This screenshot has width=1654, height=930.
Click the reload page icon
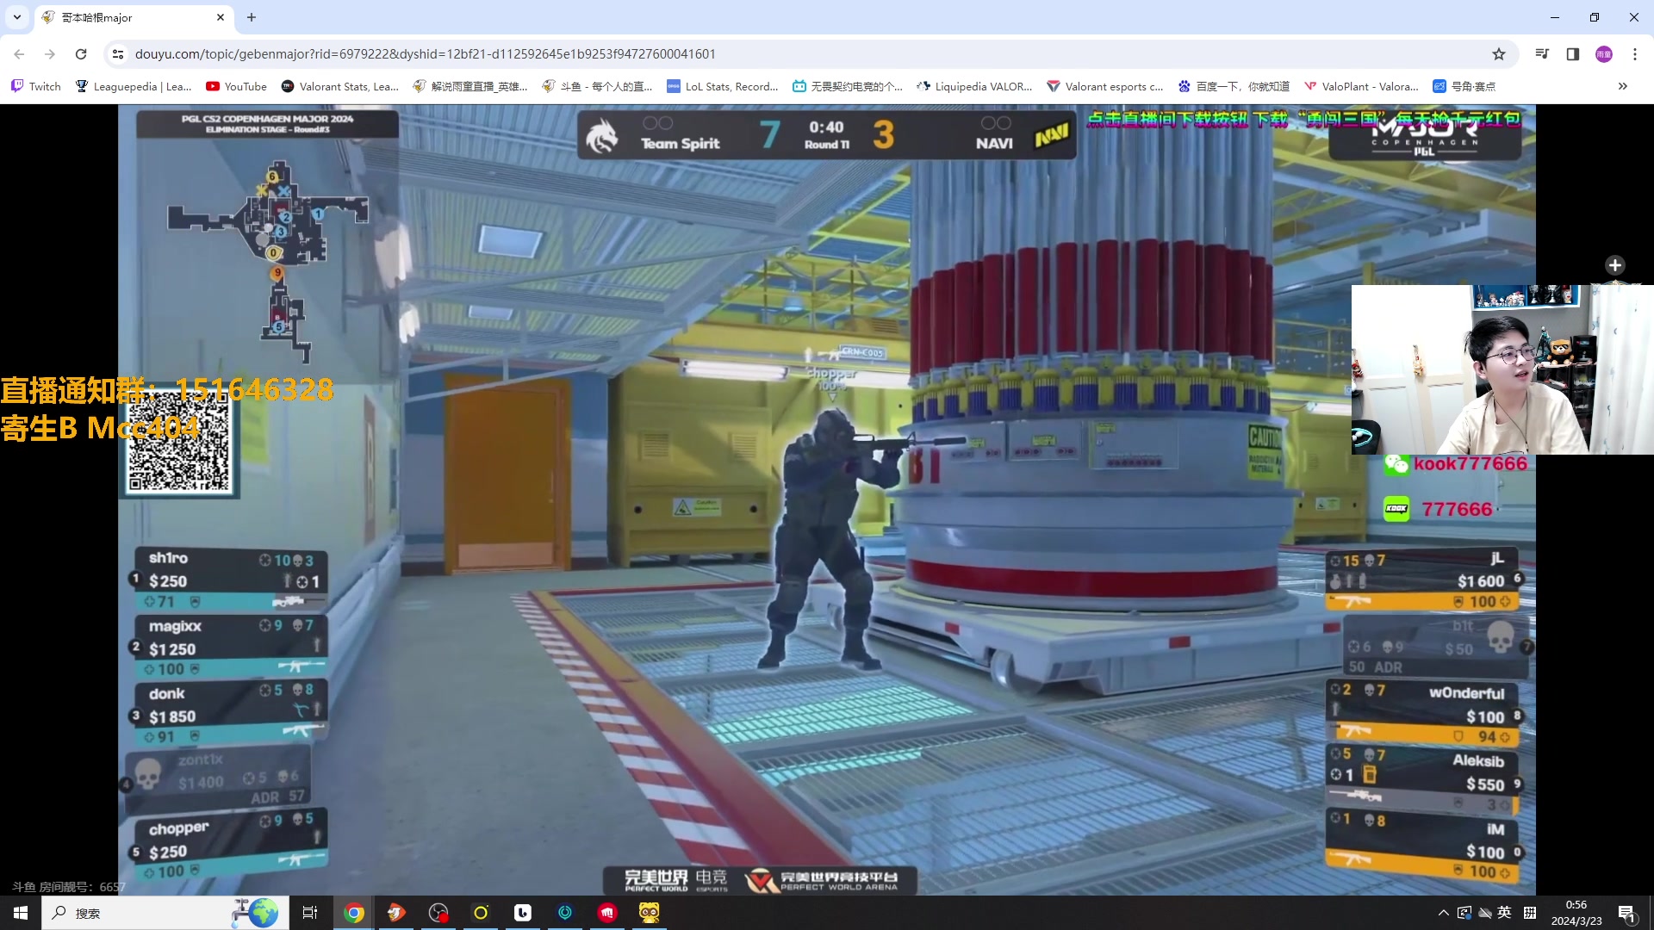tap(81, 54)
